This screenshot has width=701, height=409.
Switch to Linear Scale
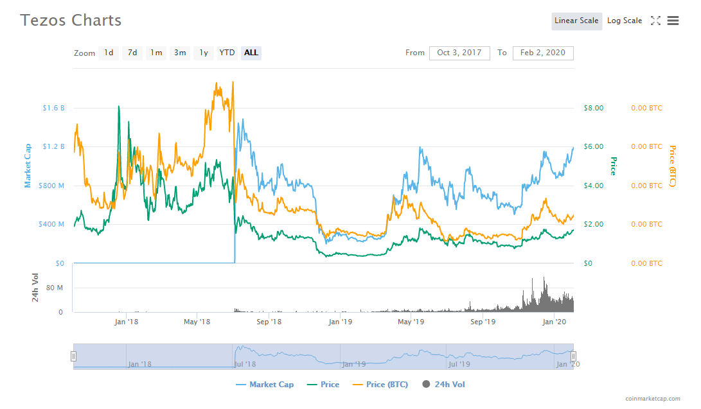[576, 21]
